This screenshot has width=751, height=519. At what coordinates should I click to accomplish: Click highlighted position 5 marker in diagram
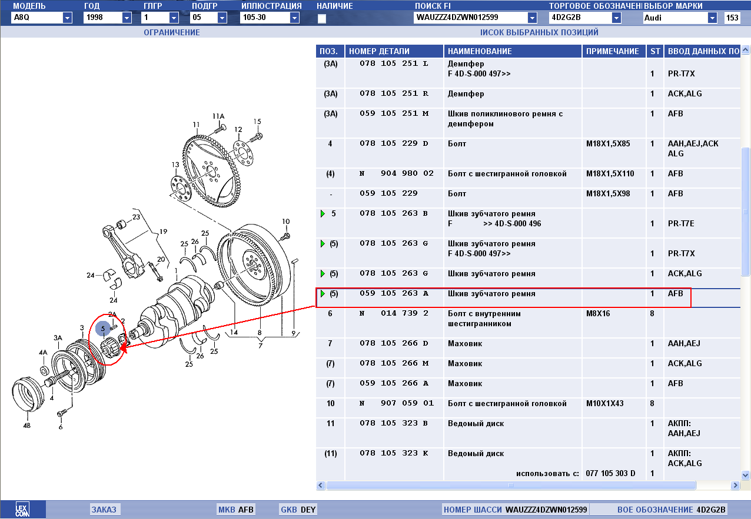click(x=103, y=328)
